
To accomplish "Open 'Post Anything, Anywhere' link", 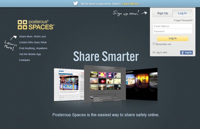I will click(x=33, y=48).
